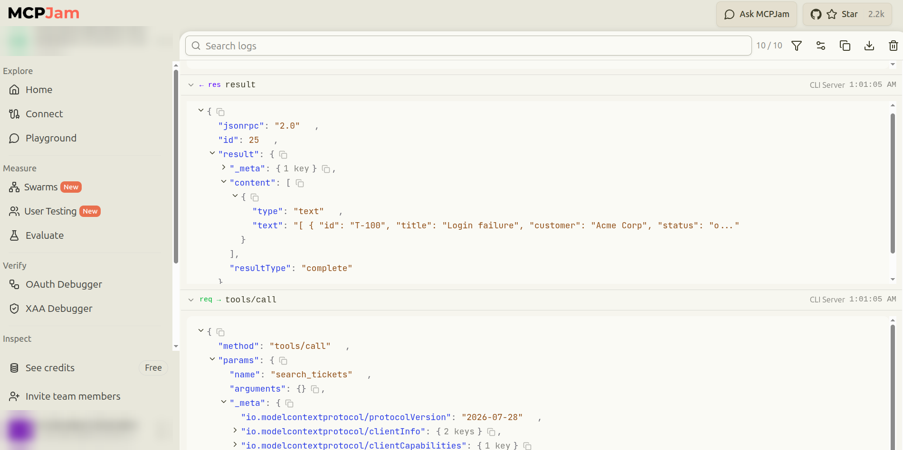Expand the clientCapabilities node

click(235, 445)
